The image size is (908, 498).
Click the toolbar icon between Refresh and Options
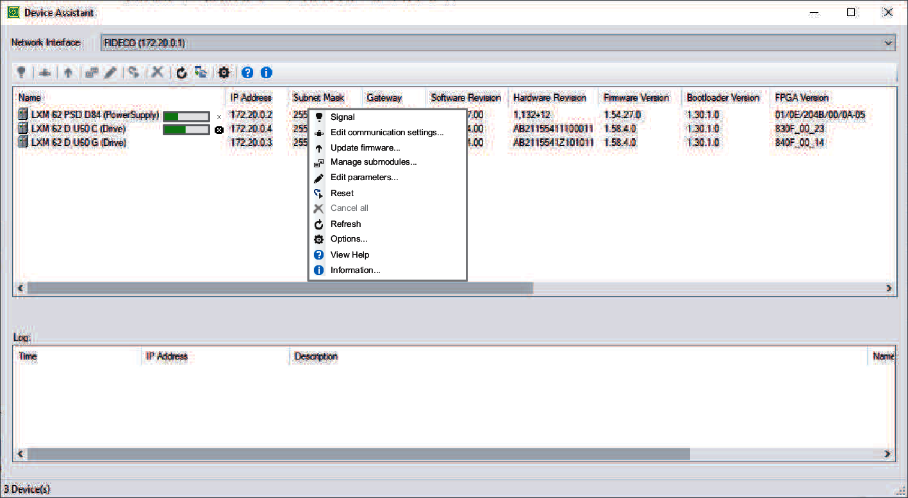pyautogui.click(x=201, y=72)
